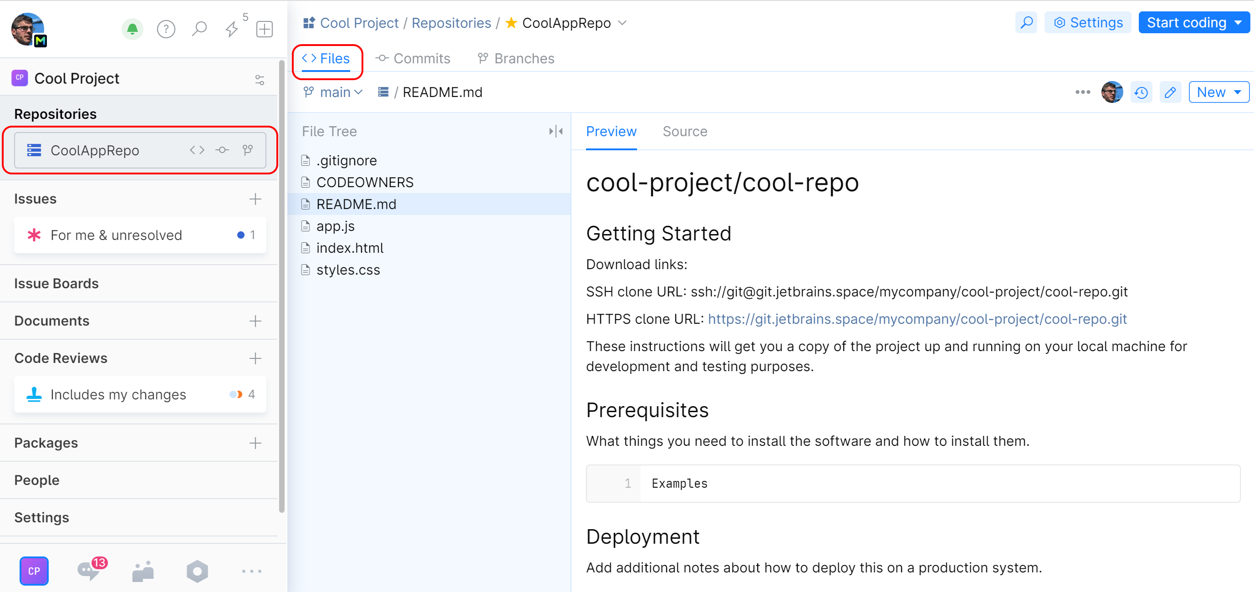Screen dimensions: 1254x592
Task: Click the file history clock icon
Action: tap(1141, 92)
